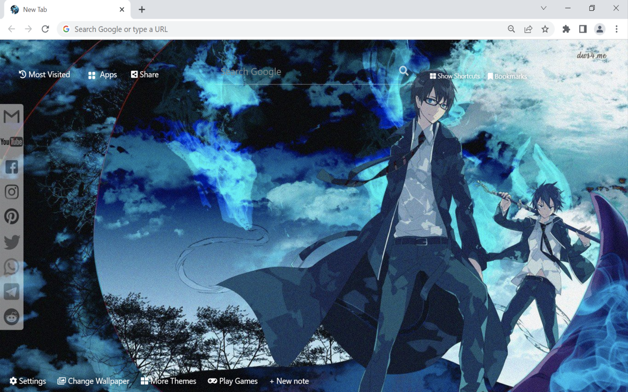Reload the current page
Screen dimensions: 628x392
(x=45, y=29)
